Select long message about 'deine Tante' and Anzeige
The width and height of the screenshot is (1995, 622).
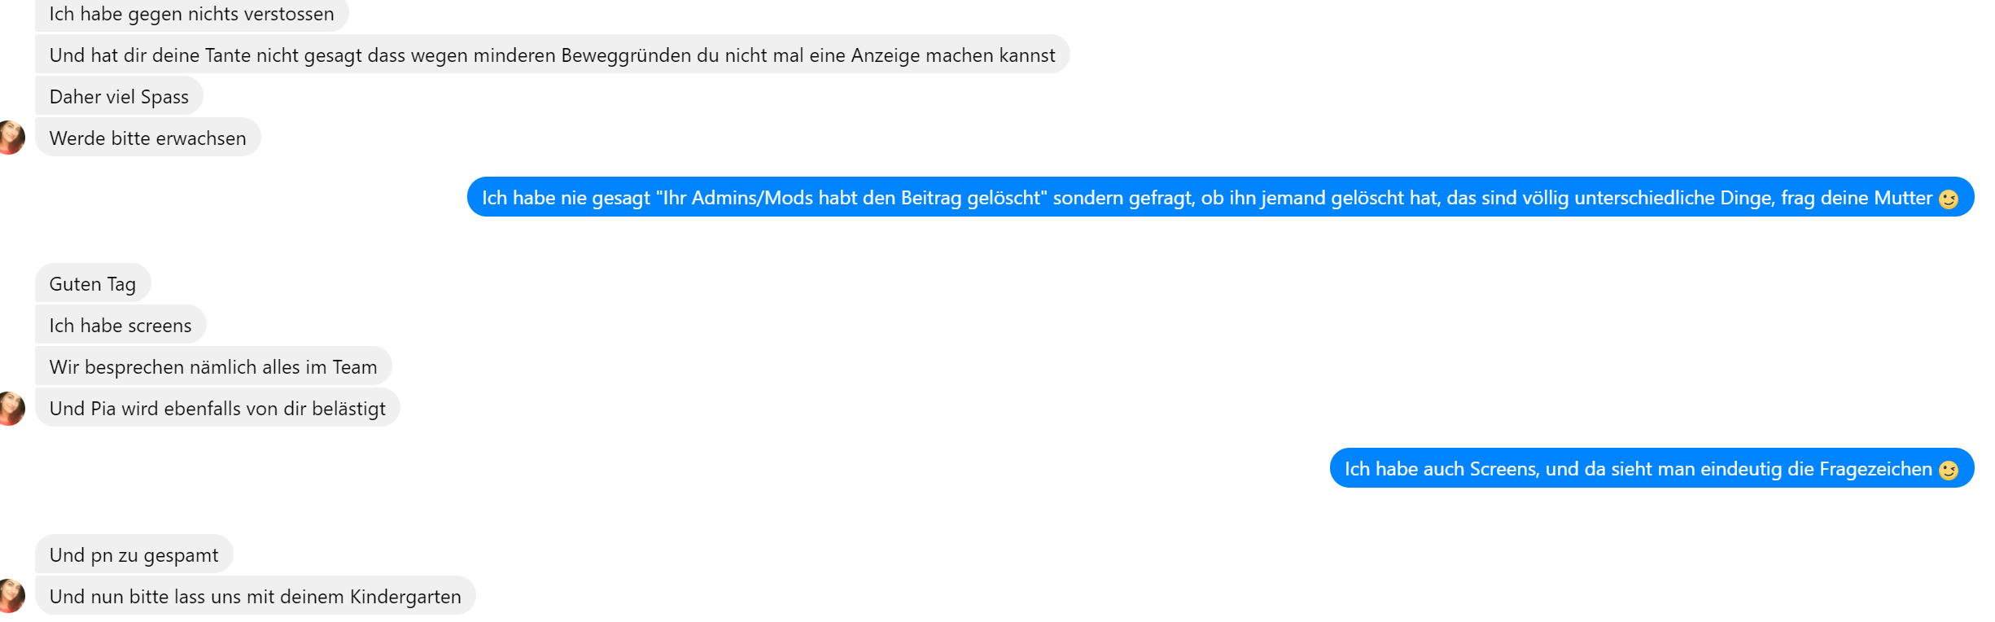tap(552, 55)
